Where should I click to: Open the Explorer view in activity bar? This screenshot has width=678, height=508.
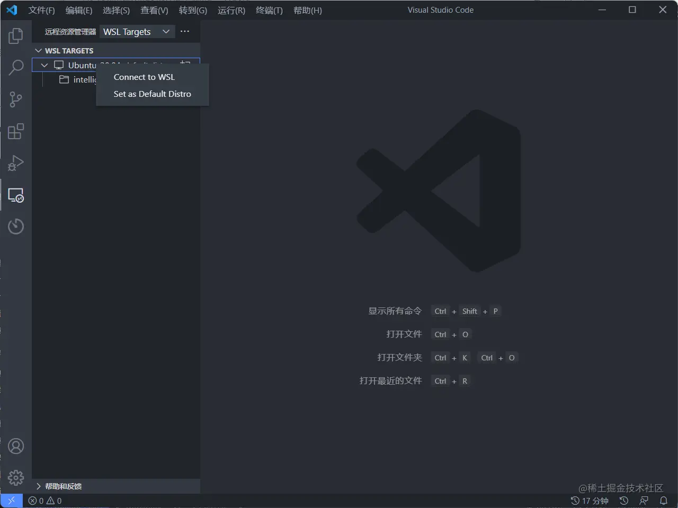coord(16,36)
